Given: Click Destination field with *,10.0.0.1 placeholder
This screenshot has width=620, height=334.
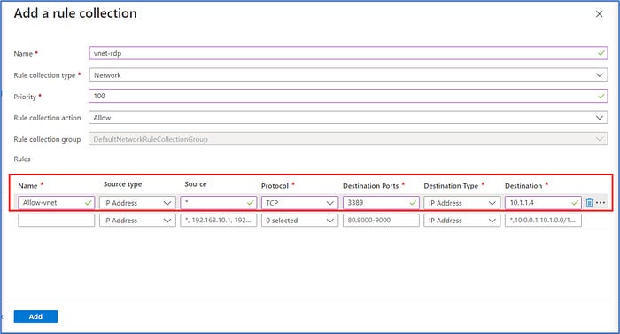Looking at the screenshot, I should tap(543, 220).
